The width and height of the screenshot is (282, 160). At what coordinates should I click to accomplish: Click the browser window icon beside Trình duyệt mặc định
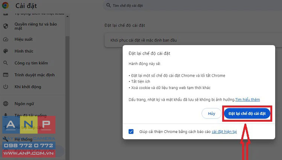6,75
